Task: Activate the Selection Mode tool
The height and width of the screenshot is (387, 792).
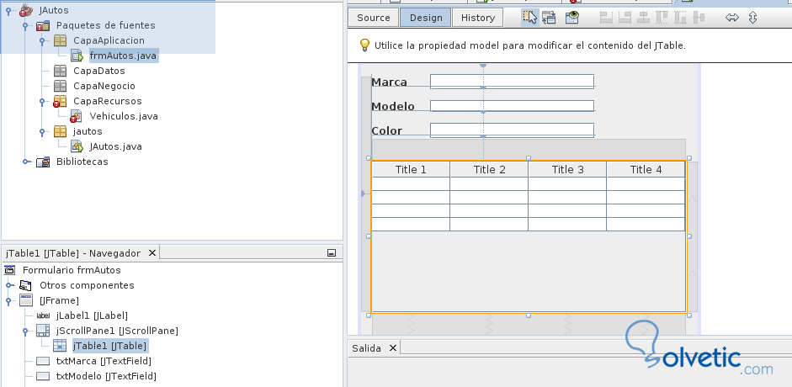Action: 530,17
